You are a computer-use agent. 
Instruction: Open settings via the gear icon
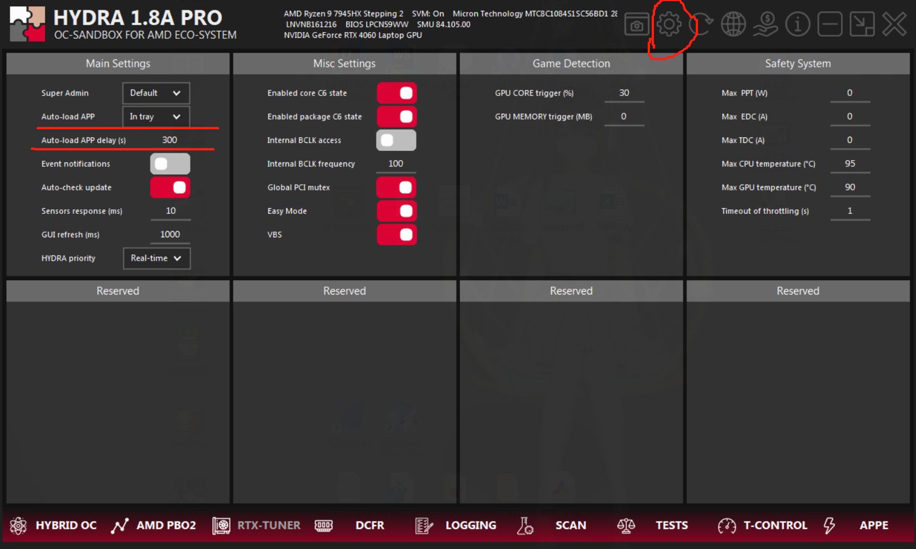(669, 24)
